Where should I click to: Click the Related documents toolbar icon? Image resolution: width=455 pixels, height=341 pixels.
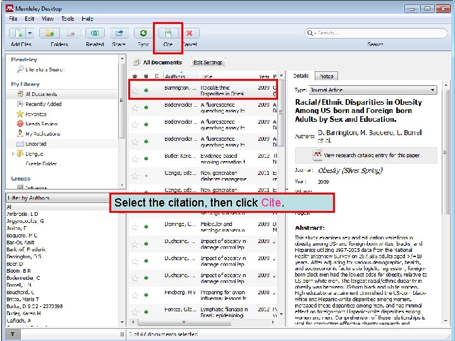click(95, 33)
